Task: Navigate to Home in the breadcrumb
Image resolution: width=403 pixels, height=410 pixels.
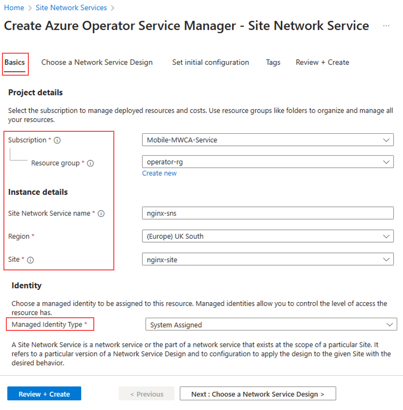Action: tap(14, 8)
